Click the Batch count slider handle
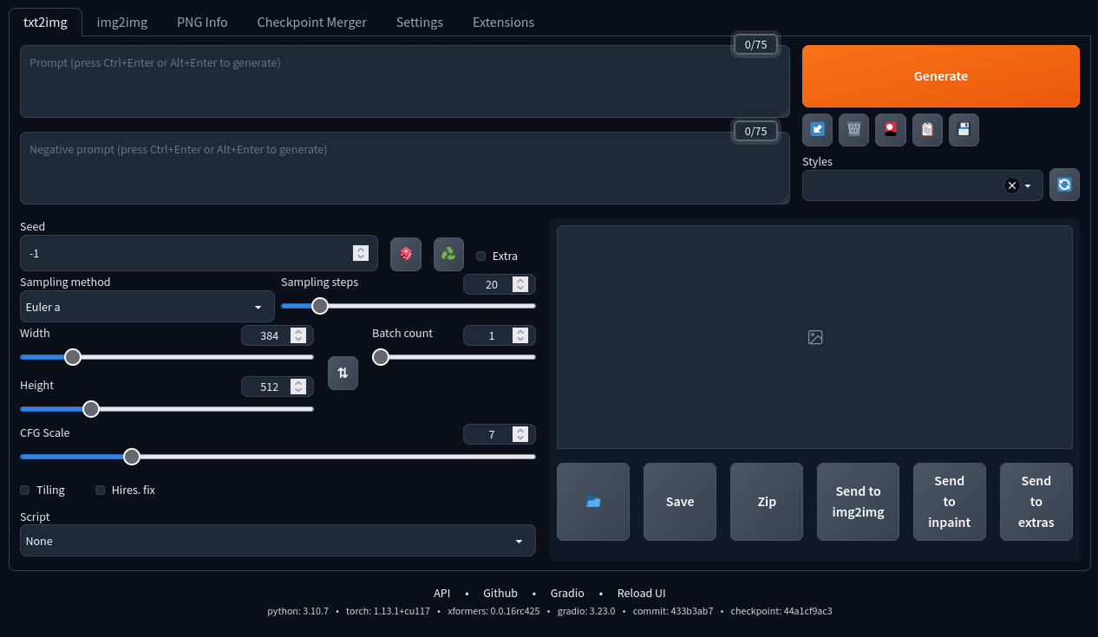 tap(381, 356)
